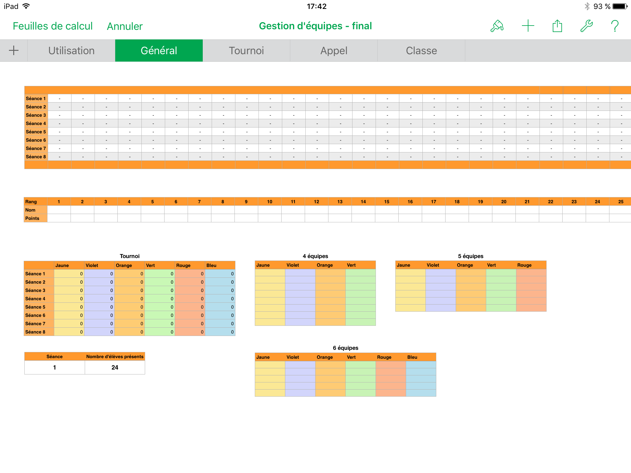Image resolution: width=631 pixels, height=473 pixels.
Task: Add a new sheet with plus tab
Action: pyautogui.click(x=14, y=51)
